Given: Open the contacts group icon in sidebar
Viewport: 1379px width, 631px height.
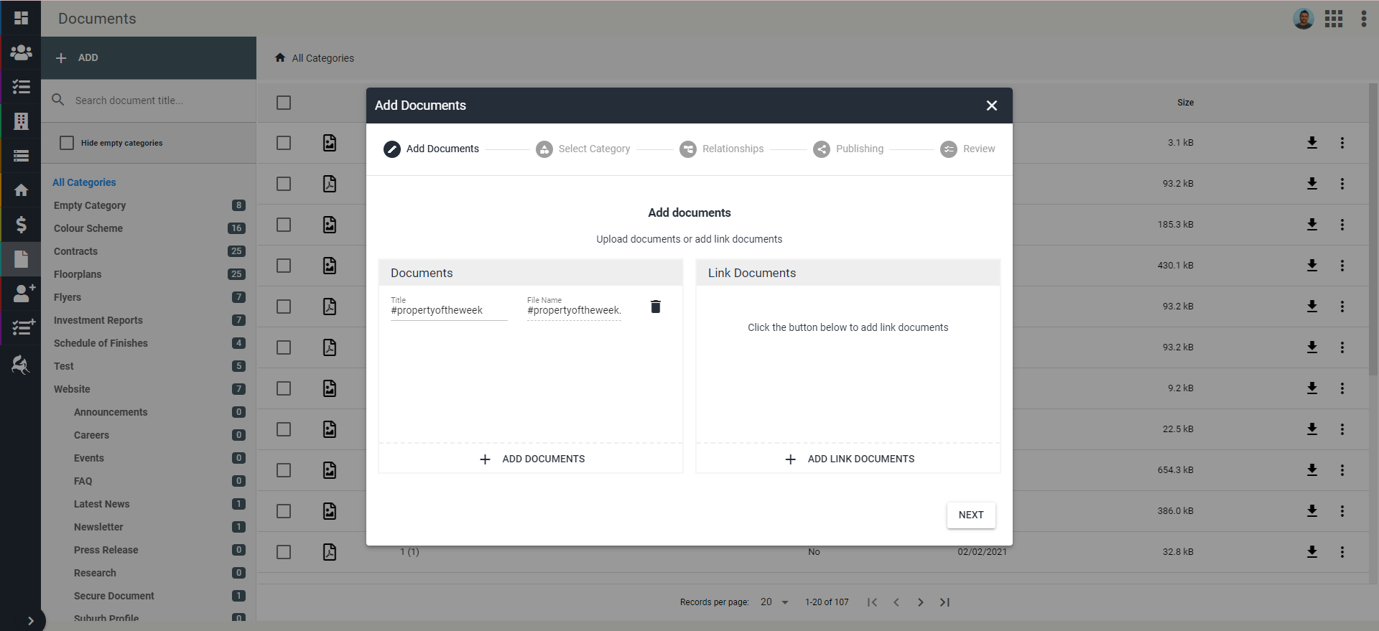Looking at the screenshot, I should click(x=21, y=52).
